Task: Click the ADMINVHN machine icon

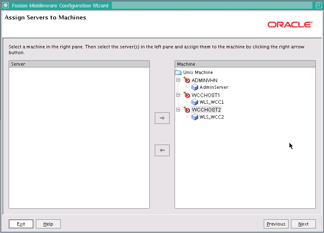Action: (x=187, y=80)
